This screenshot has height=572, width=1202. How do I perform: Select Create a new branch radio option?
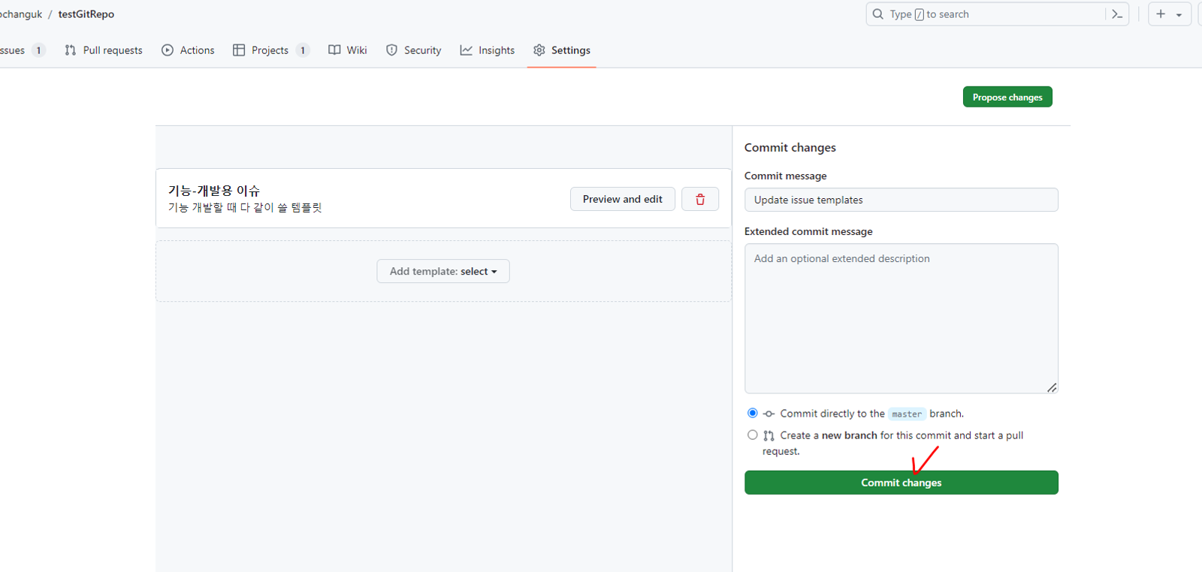point(752,435)
